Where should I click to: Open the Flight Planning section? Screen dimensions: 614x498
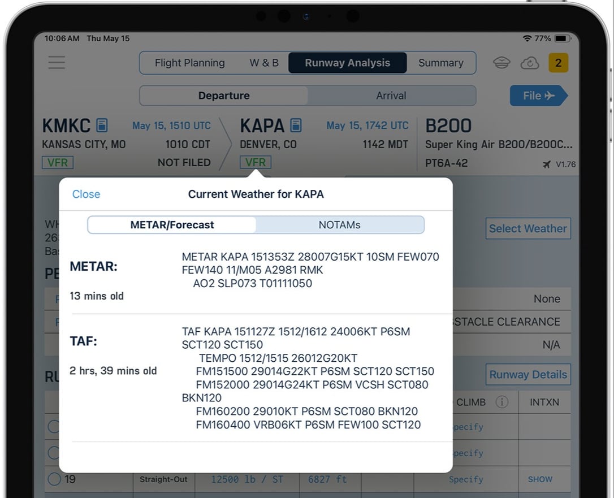[x=190, y=63]
